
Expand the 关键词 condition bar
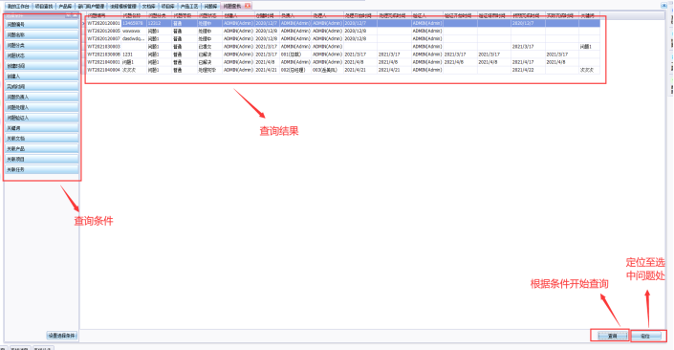[42, 128]
